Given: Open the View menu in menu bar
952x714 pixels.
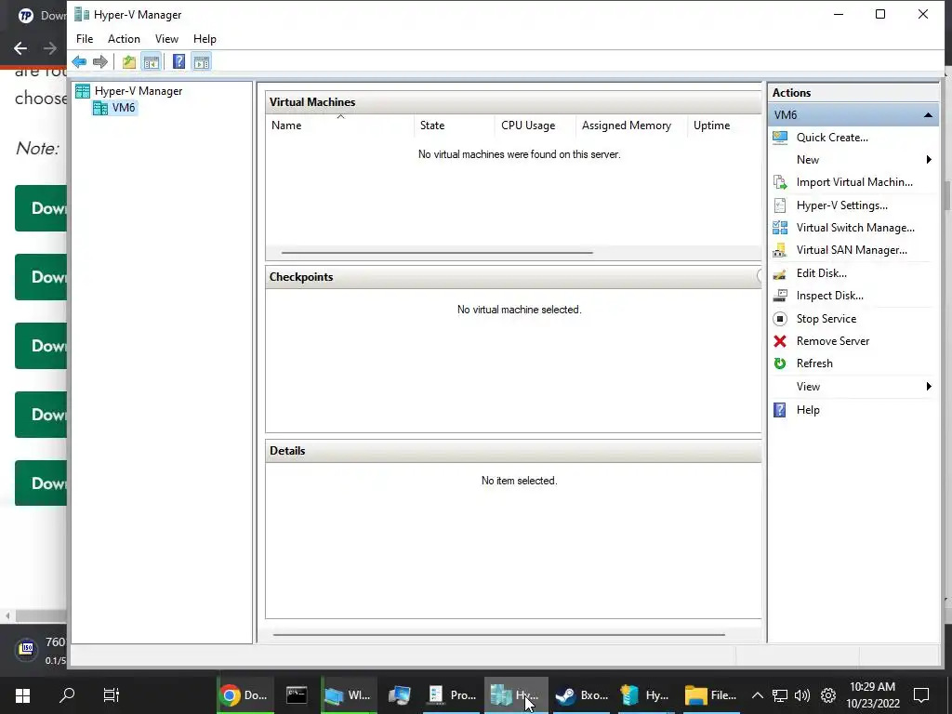Looking at the screenshot, I should (166, 39).
